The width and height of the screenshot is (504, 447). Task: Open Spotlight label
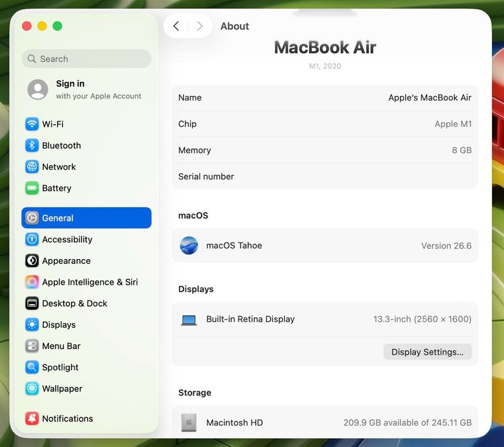pos(60,367)
